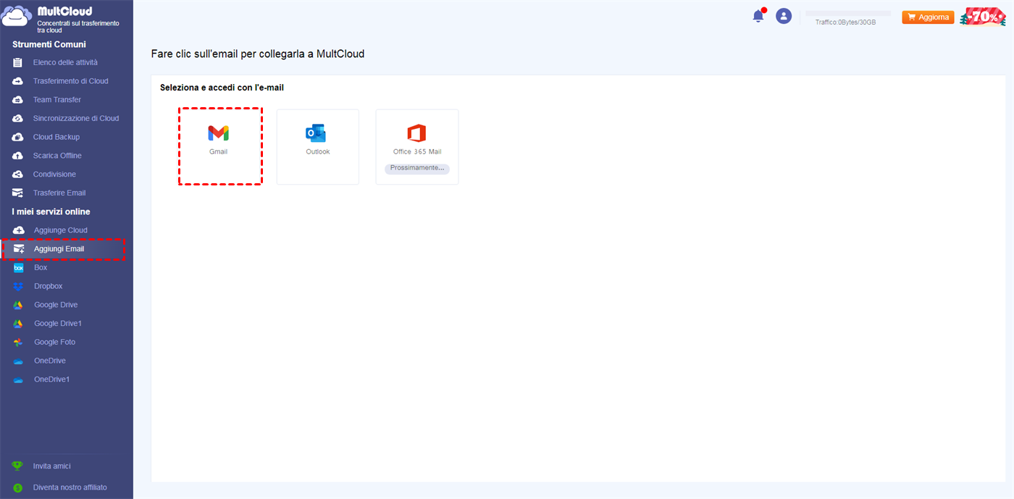
Task: Click the Team Transfer cloud icon
Action: coord(18,100)
